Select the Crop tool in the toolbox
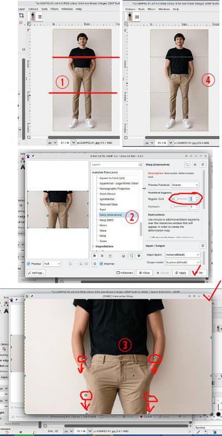Viewport: 222px width, 436px height. tap(21, 16)
